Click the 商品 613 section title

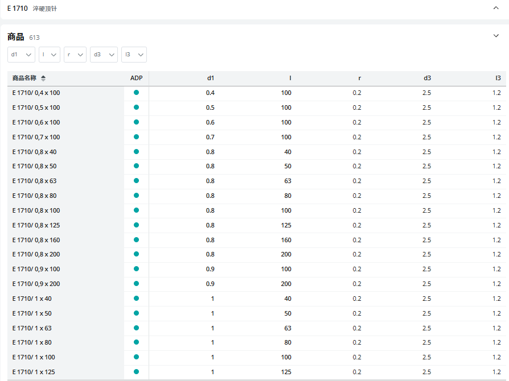[23, 37]
